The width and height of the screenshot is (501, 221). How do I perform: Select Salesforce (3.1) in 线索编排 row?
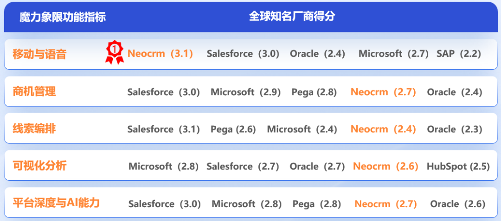(164, 129)
